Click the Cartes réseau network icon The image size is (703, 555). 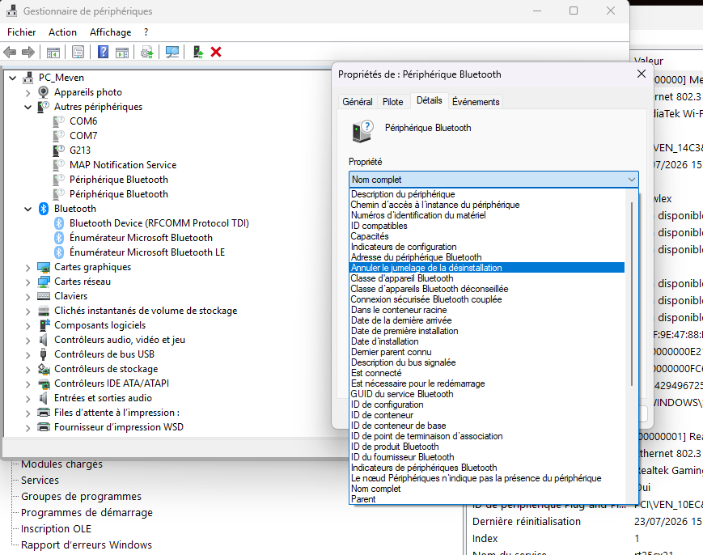44,282
